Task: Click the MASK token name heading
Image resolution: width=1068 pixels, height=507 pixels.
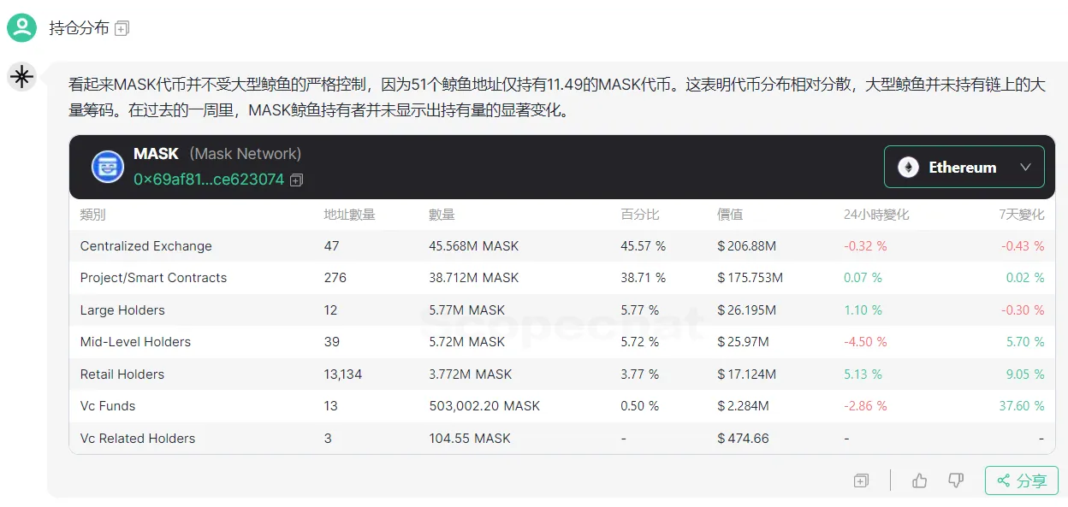Action: 157,154
